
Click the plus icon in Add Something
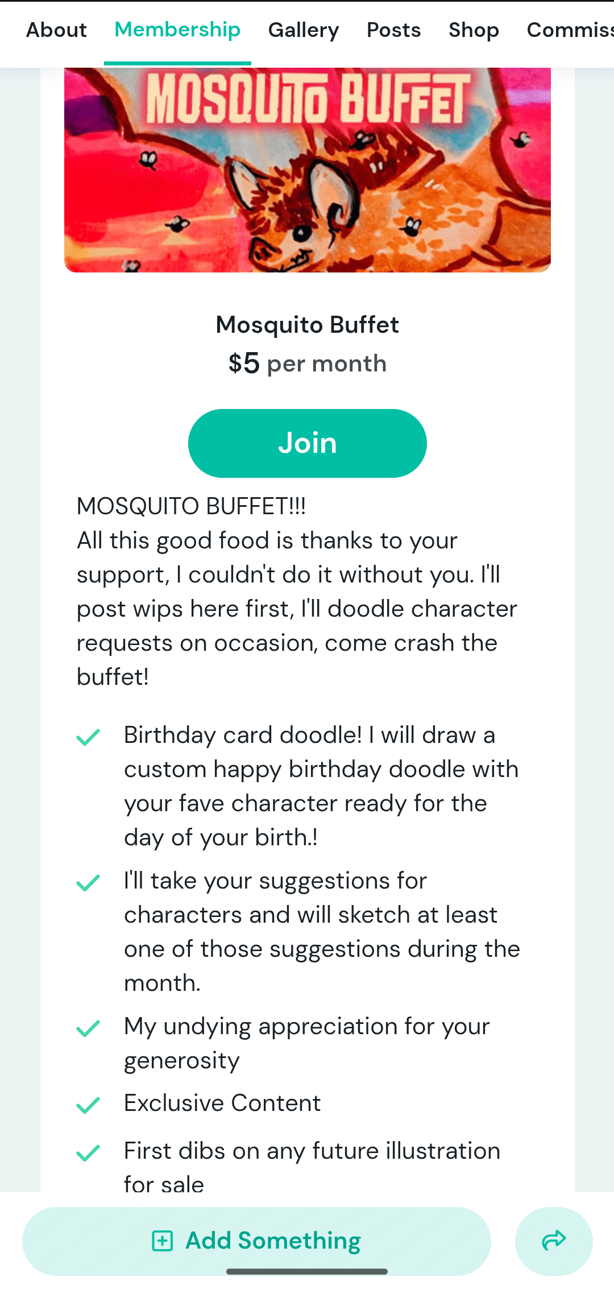(162, 1241)
